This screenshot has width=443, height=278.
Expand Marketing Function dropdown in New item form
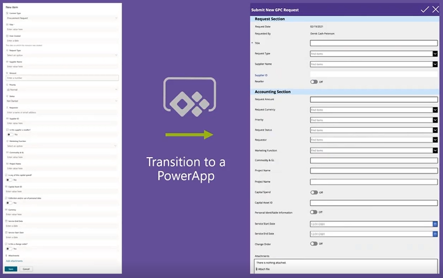point(62,146)
